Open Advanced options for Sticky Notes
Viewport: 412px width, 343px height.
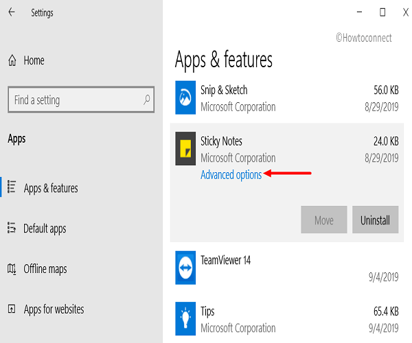[231, 175]
